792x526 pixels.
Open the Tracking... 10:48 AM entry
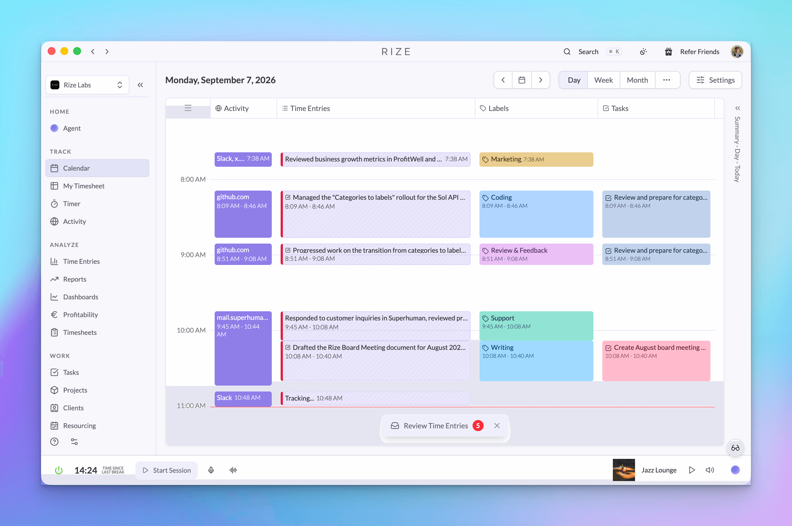tap(375, 398)
